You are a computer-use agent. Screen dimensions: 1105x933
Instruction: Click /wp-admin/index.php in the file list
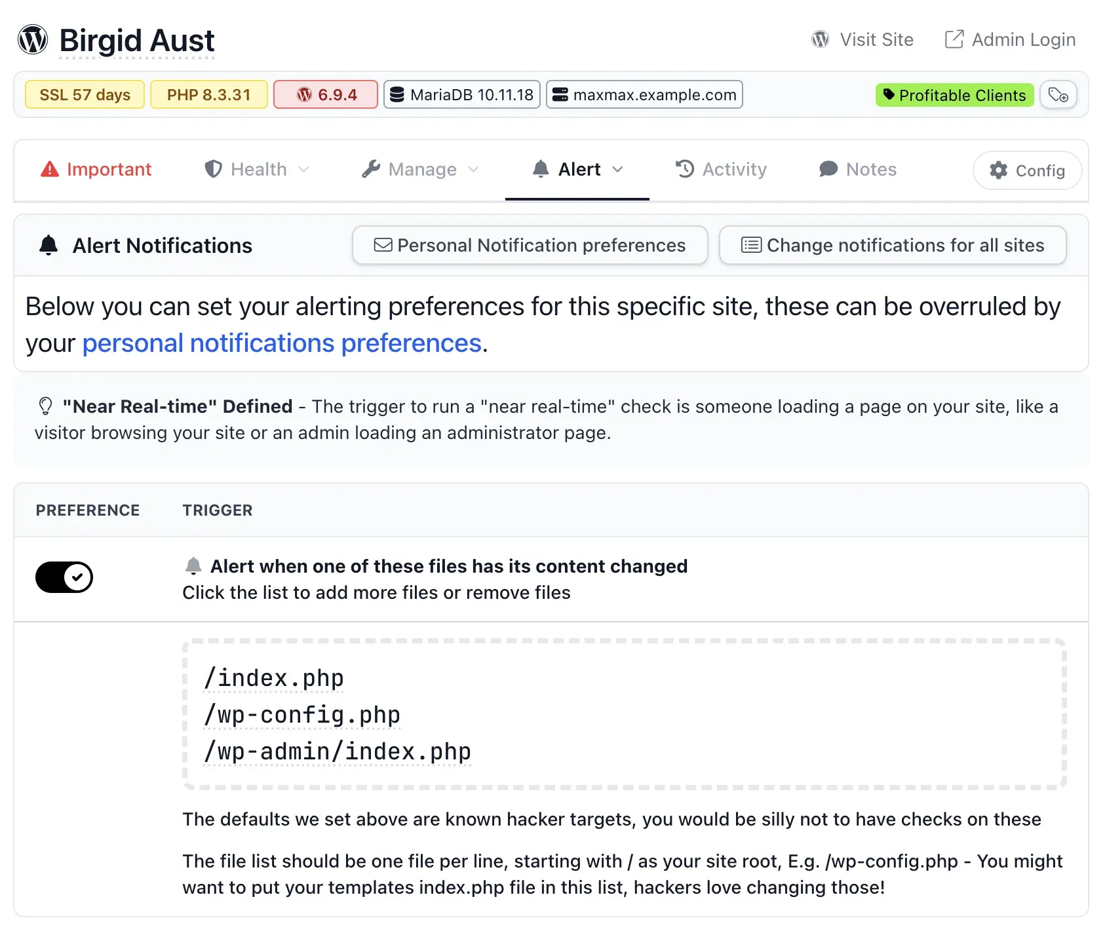(x=338, y=752)
